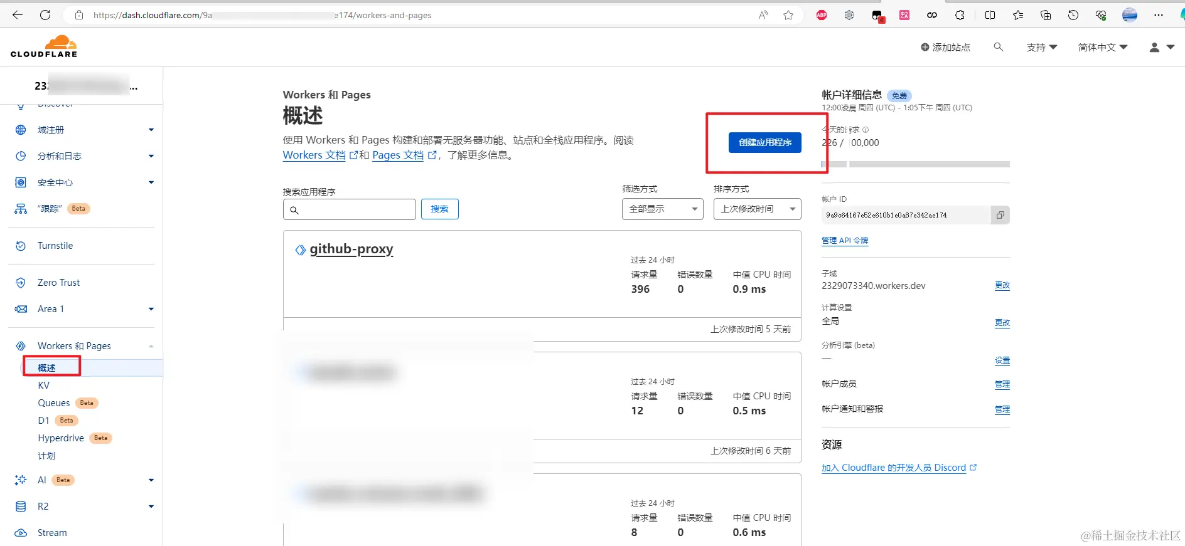Click the Cloudflare logo

44,46
